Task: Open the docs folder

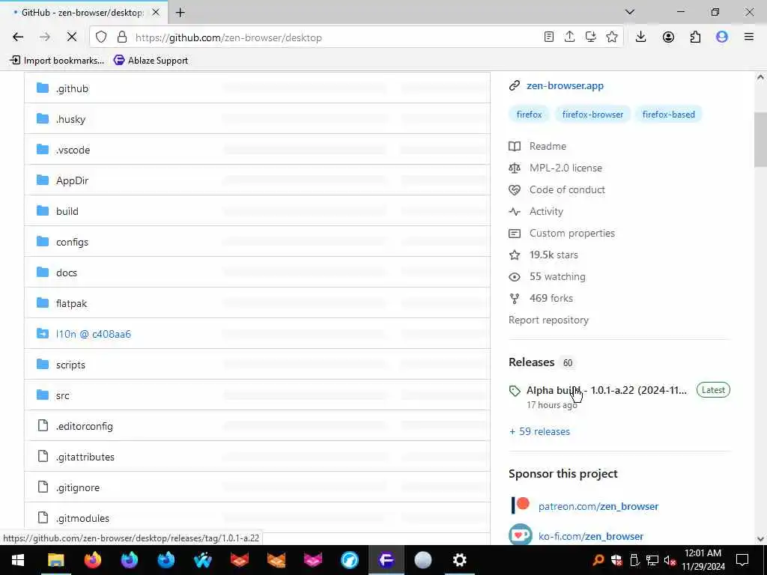Action: (67, 273)
